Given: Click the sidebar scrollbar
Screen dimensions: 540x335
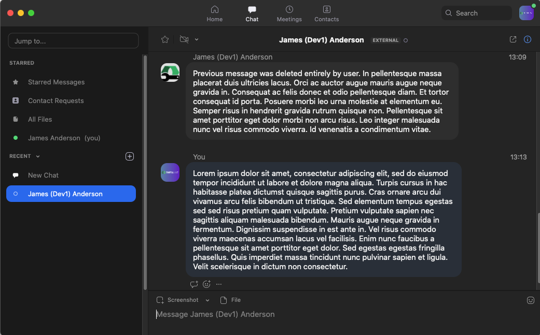Looking at the screenshot, I should [x=145, y=172].
